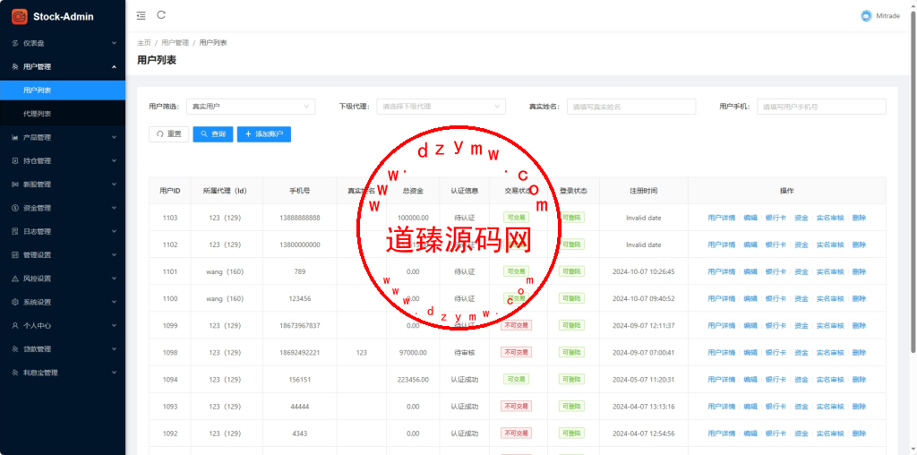Expand the 仪表盘 chevron

click(x=114, y=43)
